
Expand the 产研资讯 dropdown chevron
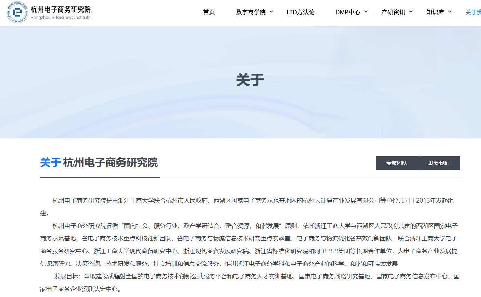coord(411,12)
